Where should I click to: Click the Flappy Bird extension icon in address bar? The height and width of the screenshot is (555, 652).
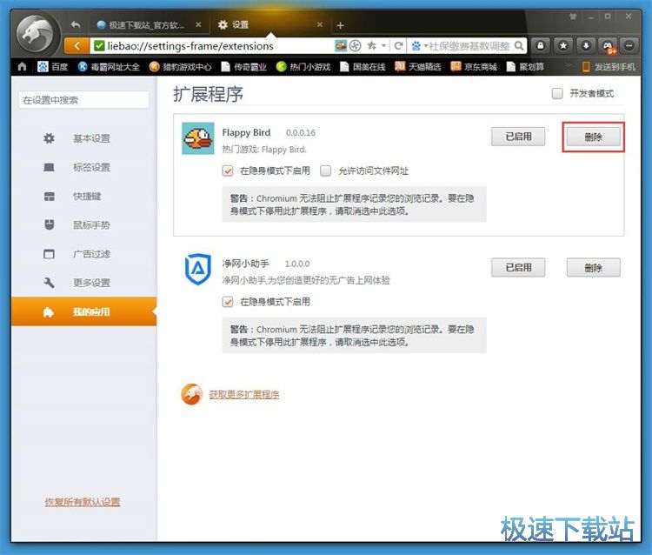(341, 46)
